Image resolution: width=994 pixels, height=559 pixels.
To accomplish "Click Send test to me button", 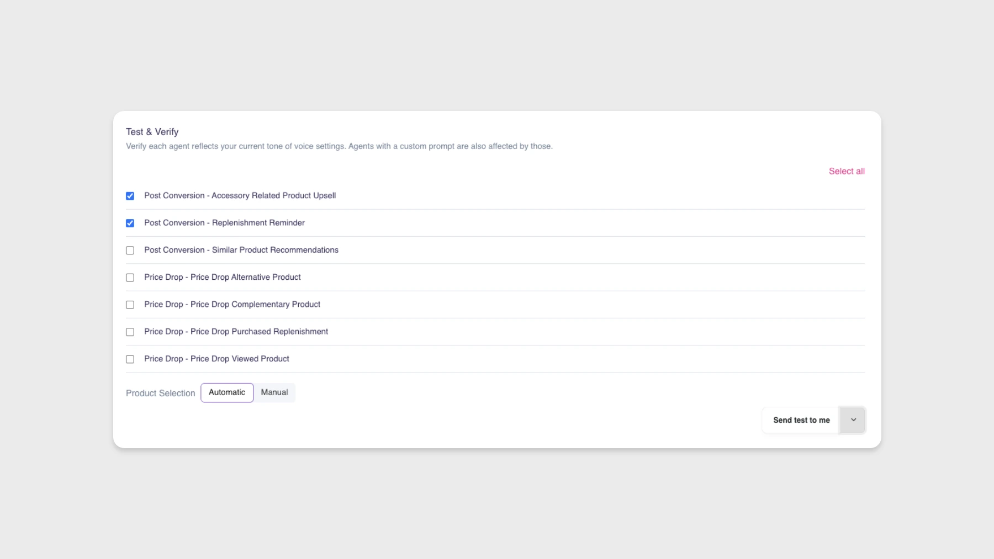I will [x=801, y=420].
